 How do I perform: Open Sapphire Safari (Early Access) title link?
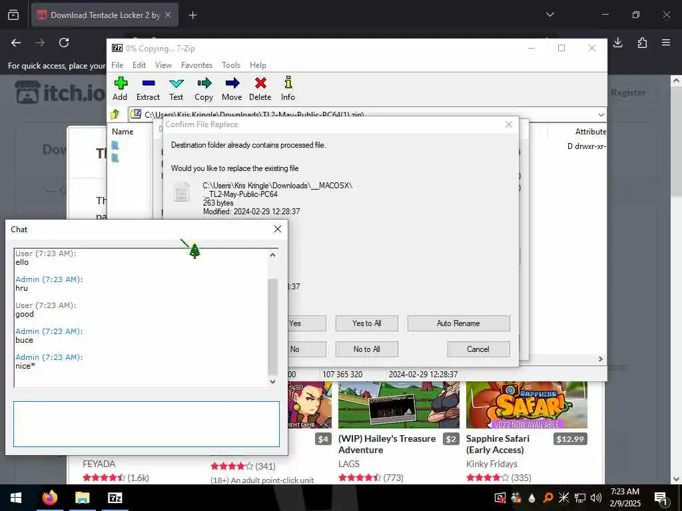pos(498,444)
